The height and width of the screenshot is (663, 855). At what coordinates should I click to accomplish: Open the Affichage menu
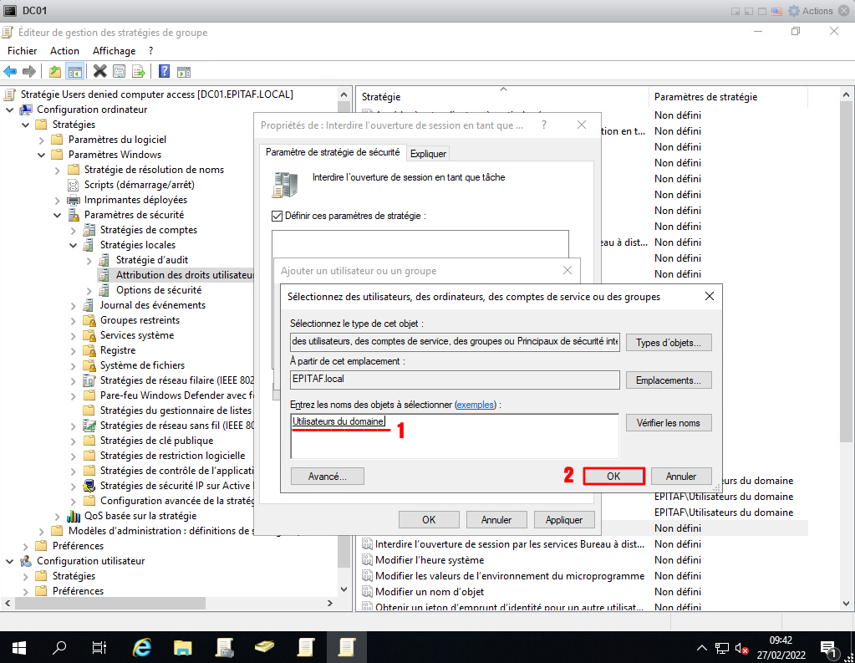coord(114,51)
